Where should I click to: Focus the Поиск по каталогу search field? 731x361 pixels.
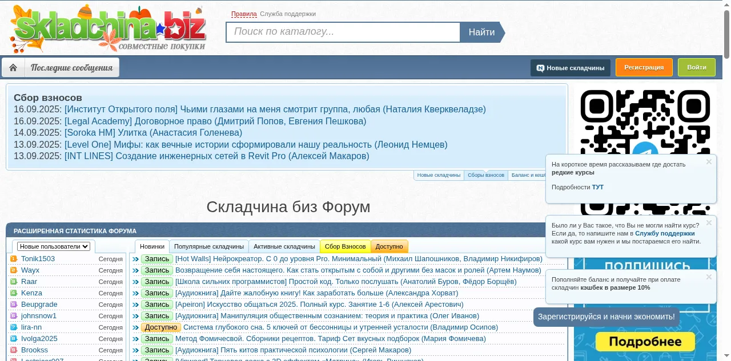343,33
